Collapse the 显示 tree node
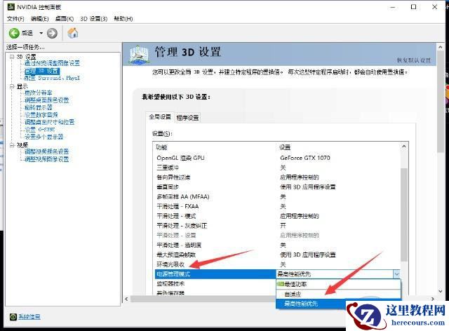 (12, 86)
